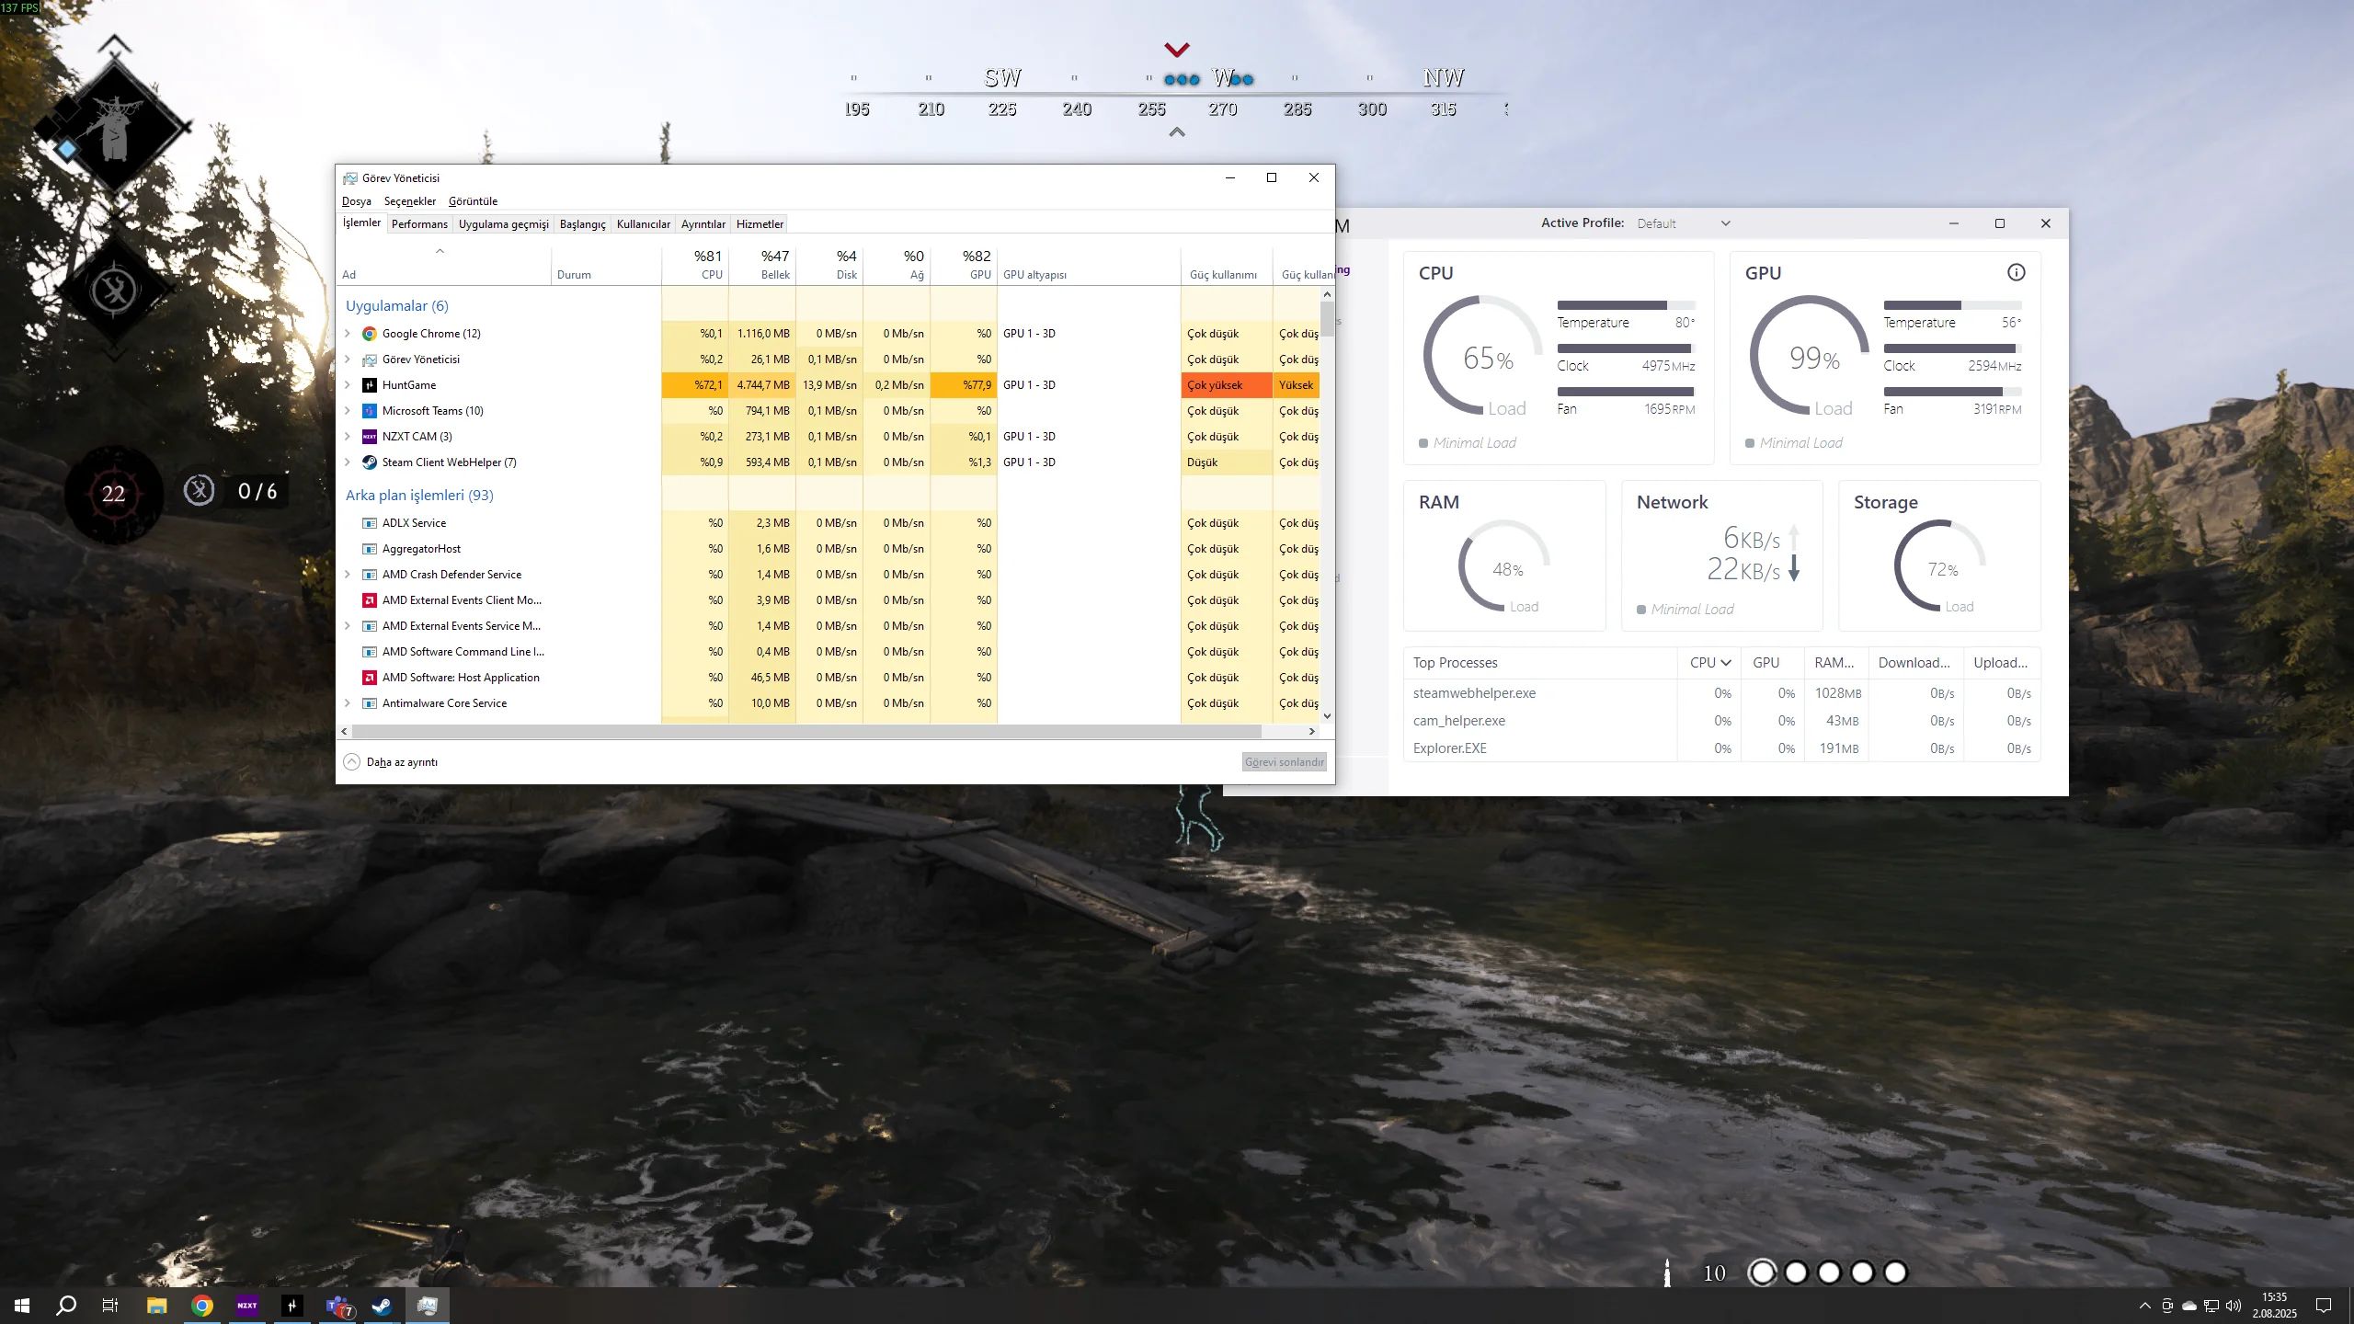Switch to the Performans tab
Viewport: 2354px width, 1324px height.
coord(419,224)
